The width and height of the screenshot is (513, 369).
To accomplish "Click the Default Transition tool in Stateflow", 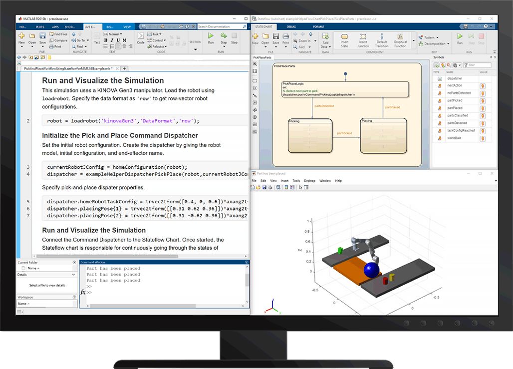I will tap(381, 40).
